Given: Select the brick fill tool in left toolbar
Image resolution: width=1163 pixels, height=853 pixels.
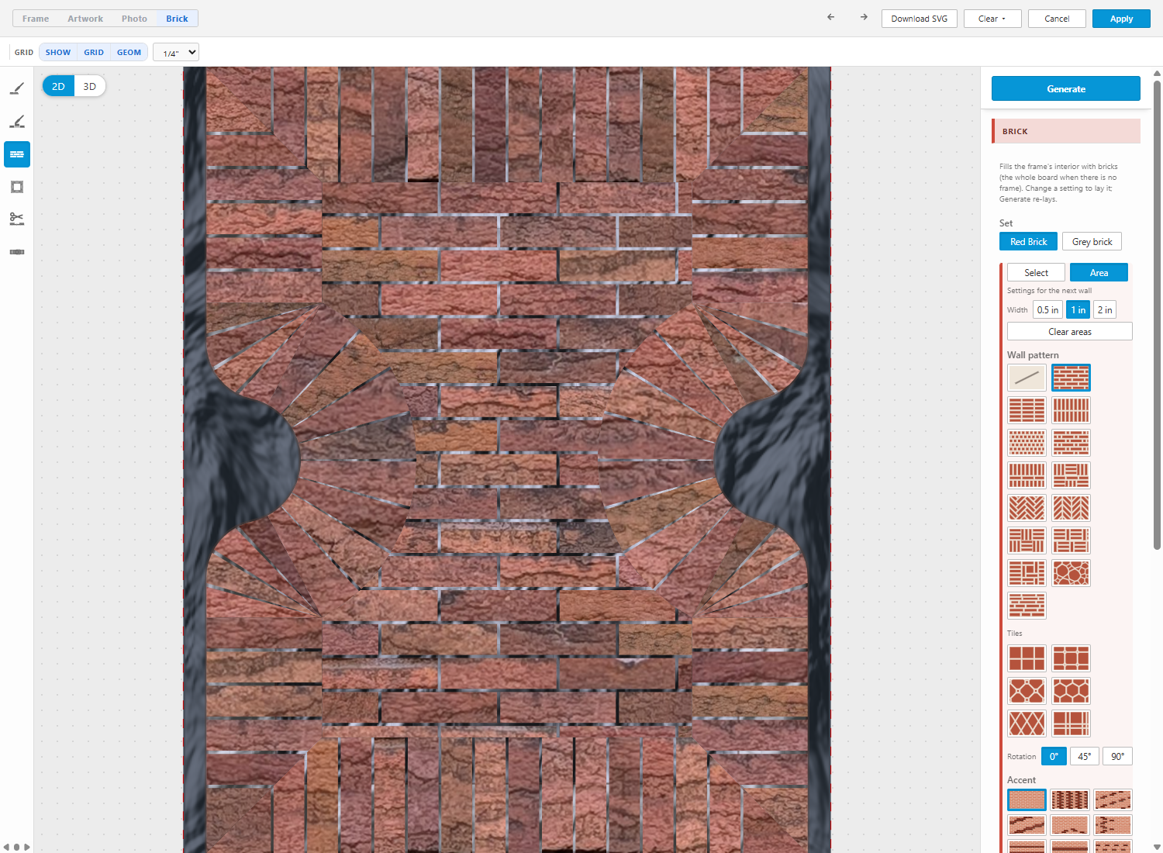Looking at the screenshot, I should [17, 154].
